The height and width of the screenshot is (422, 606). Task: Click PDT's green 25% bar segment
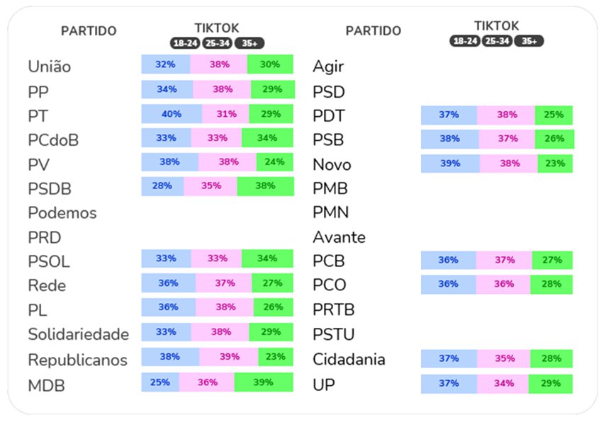point(554,115)
